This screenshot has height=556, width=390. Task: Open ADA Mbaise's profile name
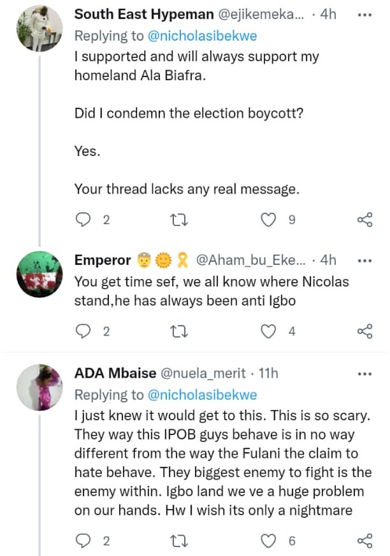[x=111, y=374]
